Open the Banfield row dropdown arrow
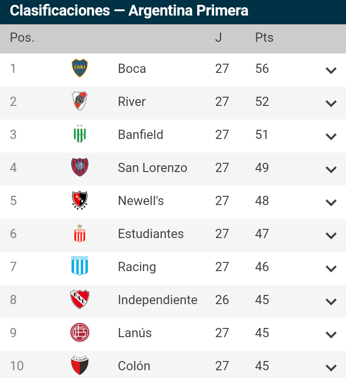Image resolution: width=346 pixels, height=378 pixels. 331,137
